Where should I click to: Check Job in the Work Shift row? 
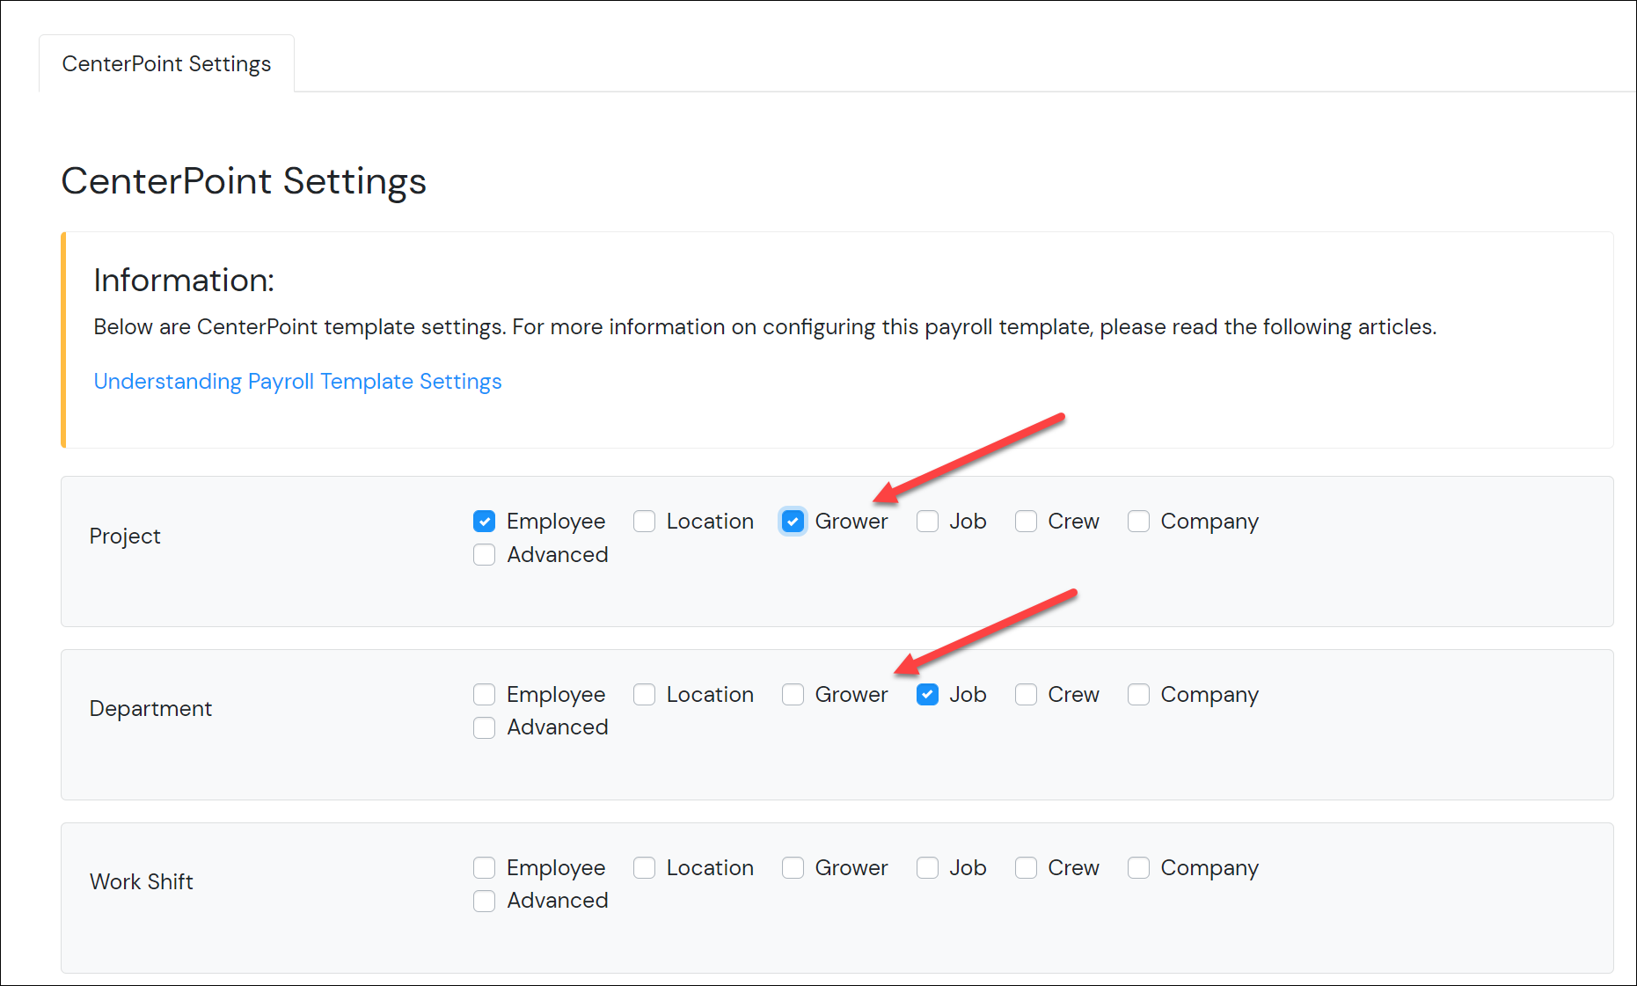click(x=928, y=868)
